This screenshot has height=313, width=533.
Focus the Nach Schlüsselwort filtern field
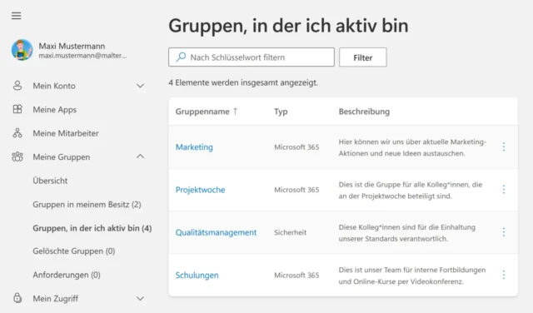[252, 57]
